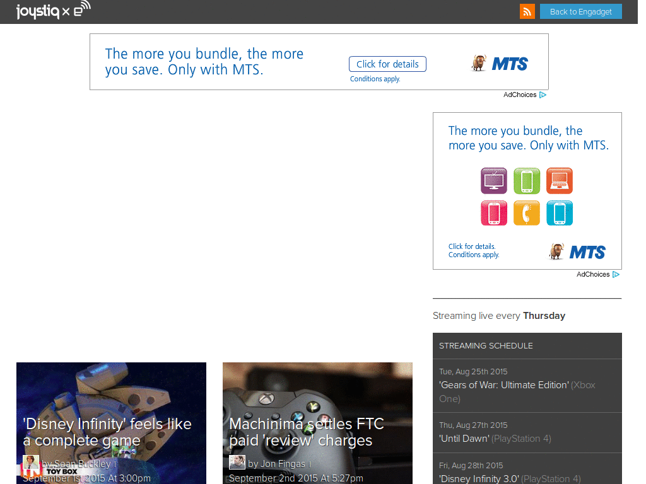Click author name Sean Buckley
The image size is (646, 484).
pos(83,464)
